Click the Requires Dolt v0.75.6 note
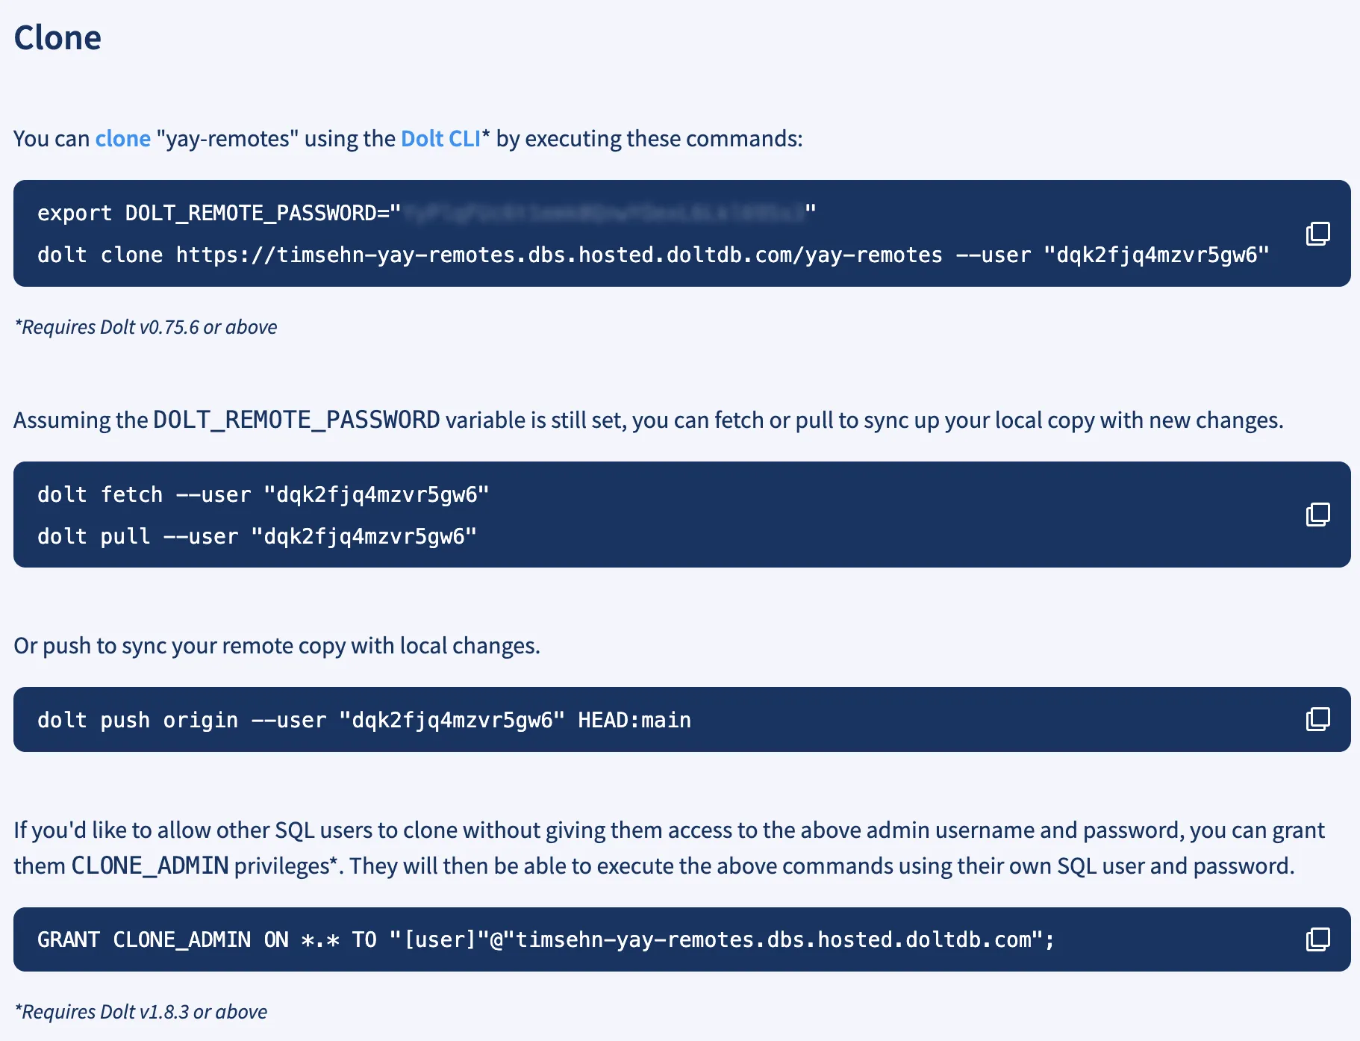This screenshot has width=1360, height=1041. pyautogui.click(x=145, y=326)
